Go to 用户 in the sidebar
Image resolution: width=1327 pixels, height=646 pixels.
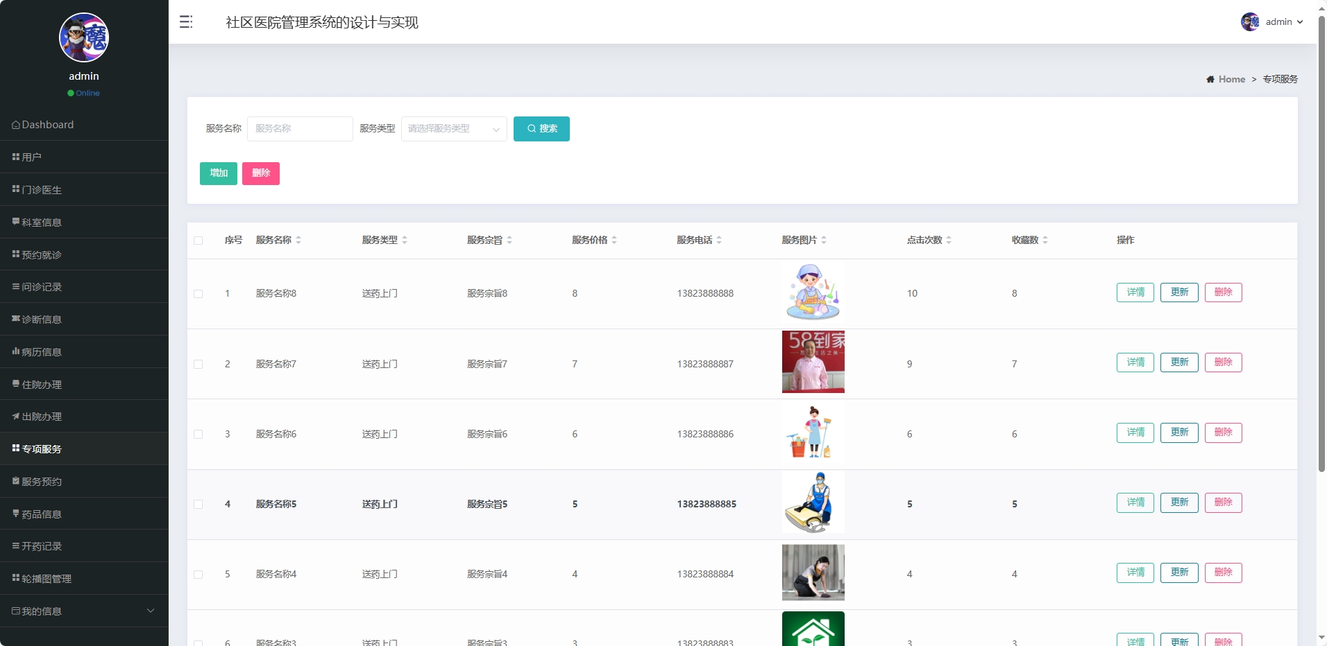pos(84,157)
